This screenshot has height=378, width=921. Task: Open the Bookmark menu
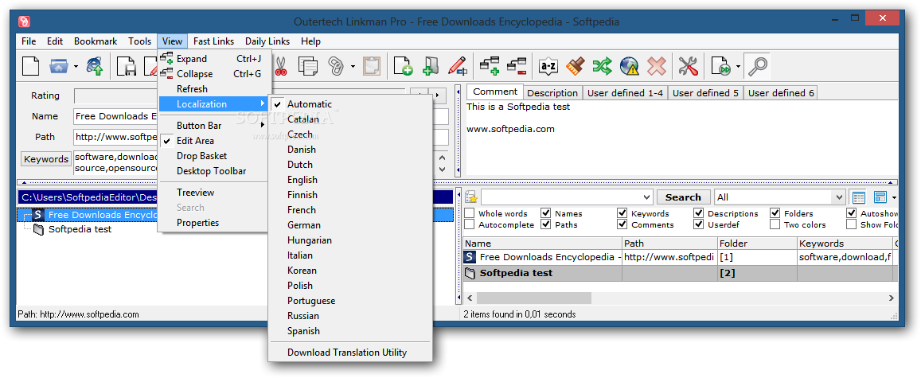pyautogui.click(x=96, y=41)
